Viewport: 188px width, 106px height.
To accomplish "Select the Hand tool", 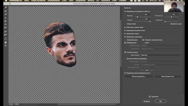I will tap(6, 42).
